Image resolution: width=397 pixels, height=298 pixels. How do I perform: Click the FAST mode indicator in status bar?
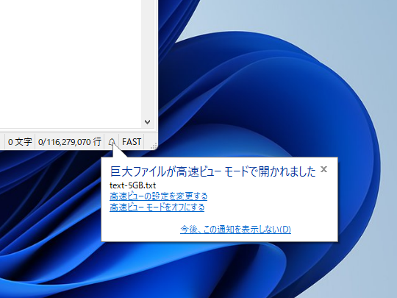[x=132, y=142]
